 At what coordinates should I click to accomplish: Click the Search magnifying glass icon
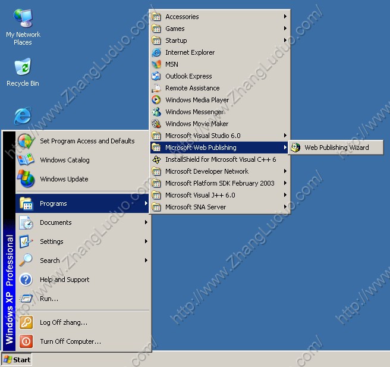point(26,261)
